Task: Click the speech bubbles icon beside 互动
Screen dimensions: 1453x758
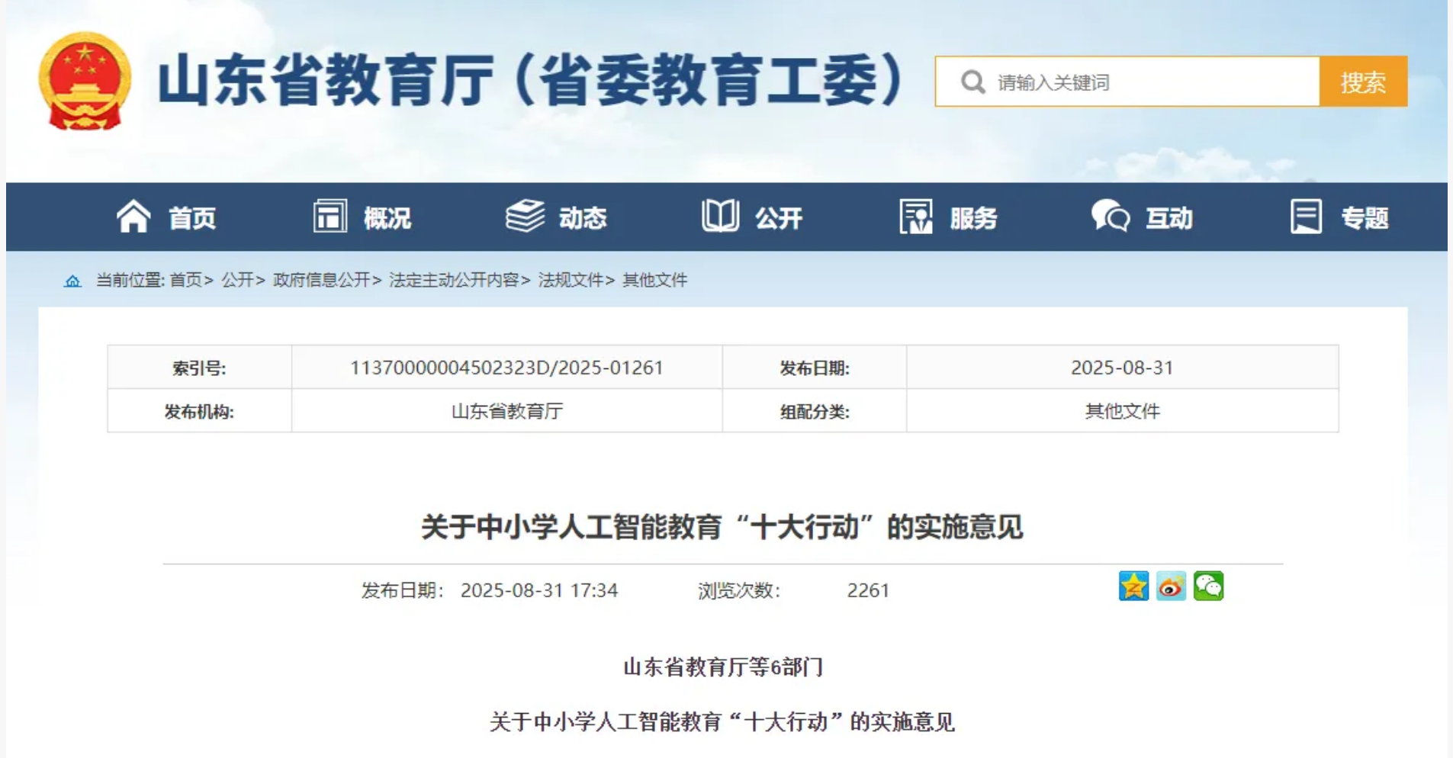Action: pos(1110,217)
